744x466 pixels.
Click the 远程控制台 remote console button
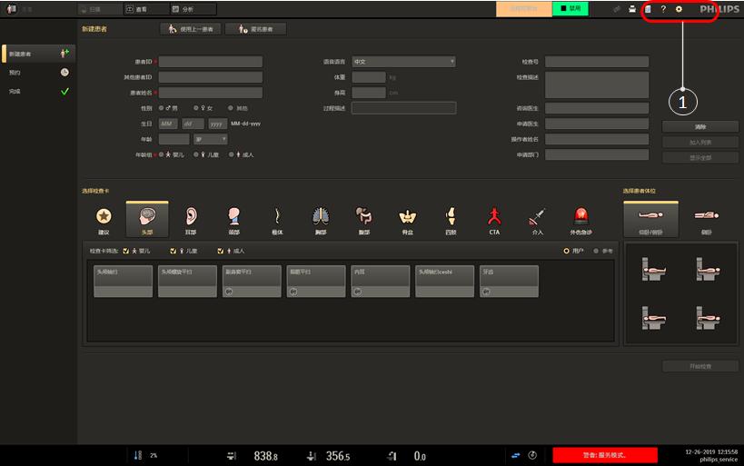(x=524, y=8)
